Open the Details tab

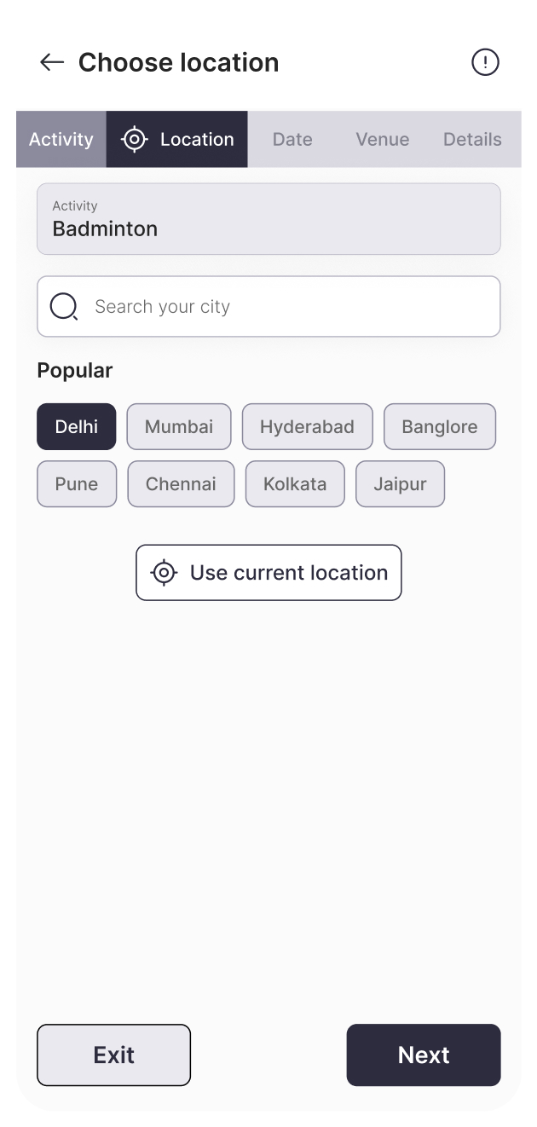[472, 139]
